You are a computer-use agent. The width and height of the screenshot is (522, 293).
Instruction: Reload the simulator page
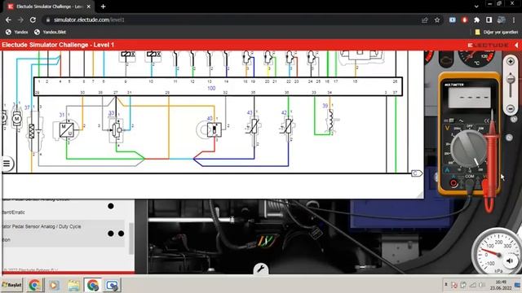pyautogui.click(x=33, y=20)
